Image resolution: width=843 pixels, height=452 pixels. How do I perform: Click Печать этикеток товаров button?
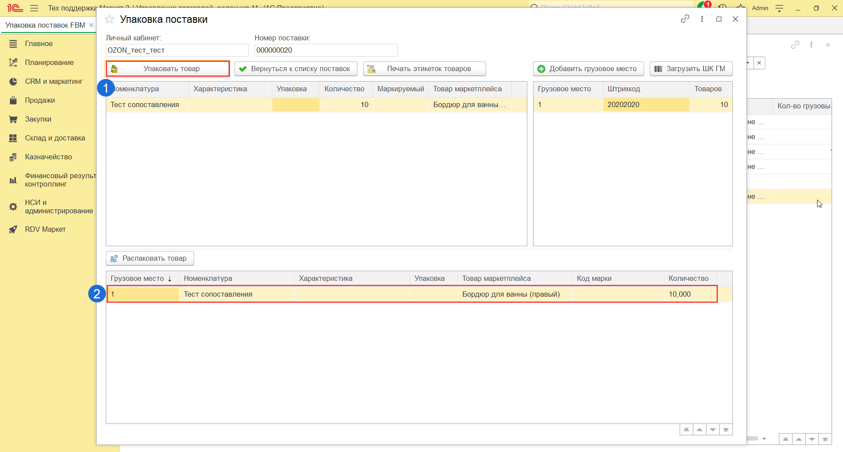click(x=424, y=69)
